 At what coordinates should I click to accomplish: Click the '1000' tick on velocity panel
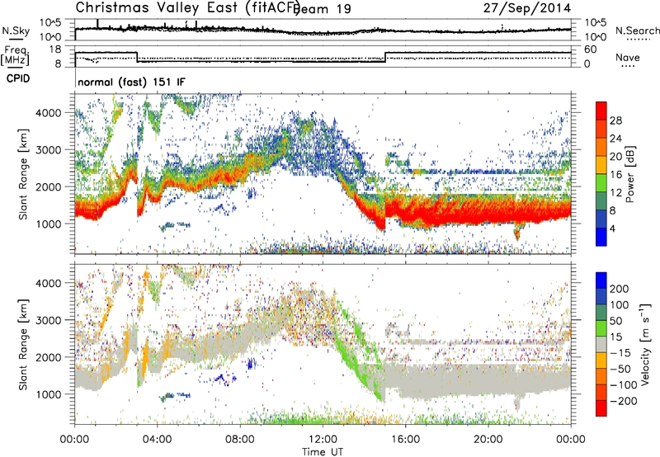pyautogui.click(x=48, y=394)
